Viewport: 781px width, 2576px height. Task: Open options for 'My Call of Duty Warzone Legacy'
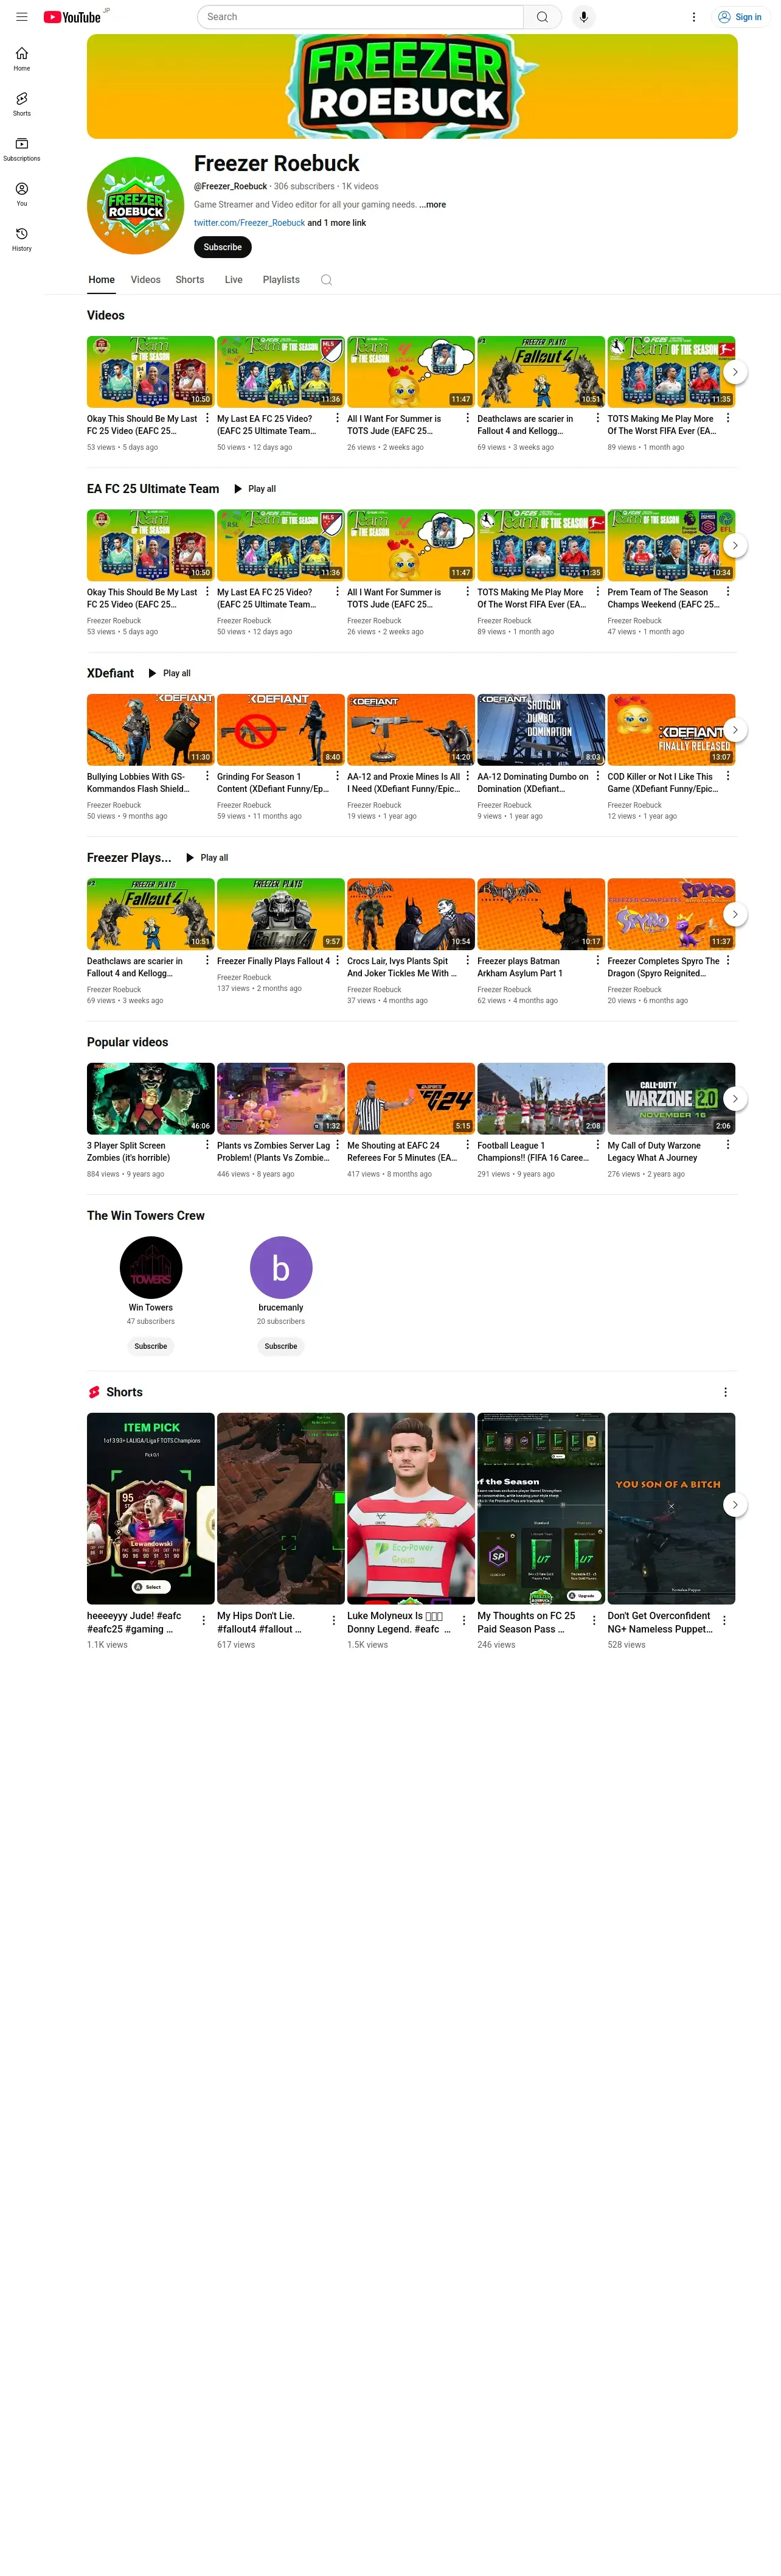click(728, 1144)
